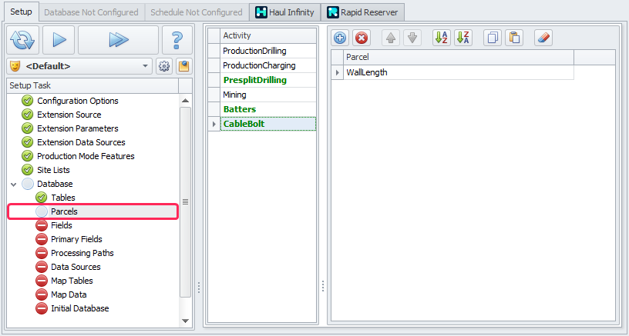Click the Rapid Reserver tab icon
Image resolution: width=629 pixels, height=336 pixels.
[332, 12]
